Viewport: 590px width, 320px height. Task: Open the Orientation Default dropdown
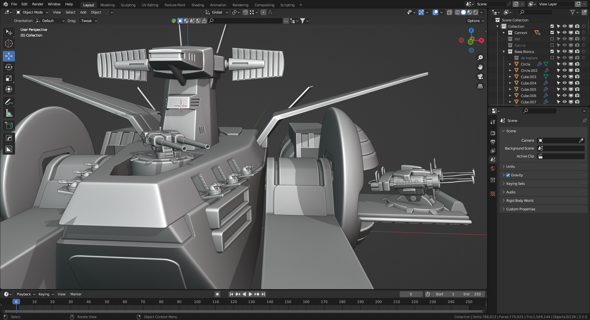50,21
